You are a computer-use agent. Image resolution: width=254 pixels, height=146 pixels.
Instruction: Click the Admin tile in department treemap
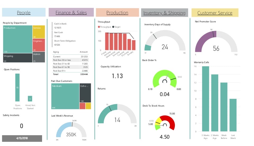click(x=39, y=57)
